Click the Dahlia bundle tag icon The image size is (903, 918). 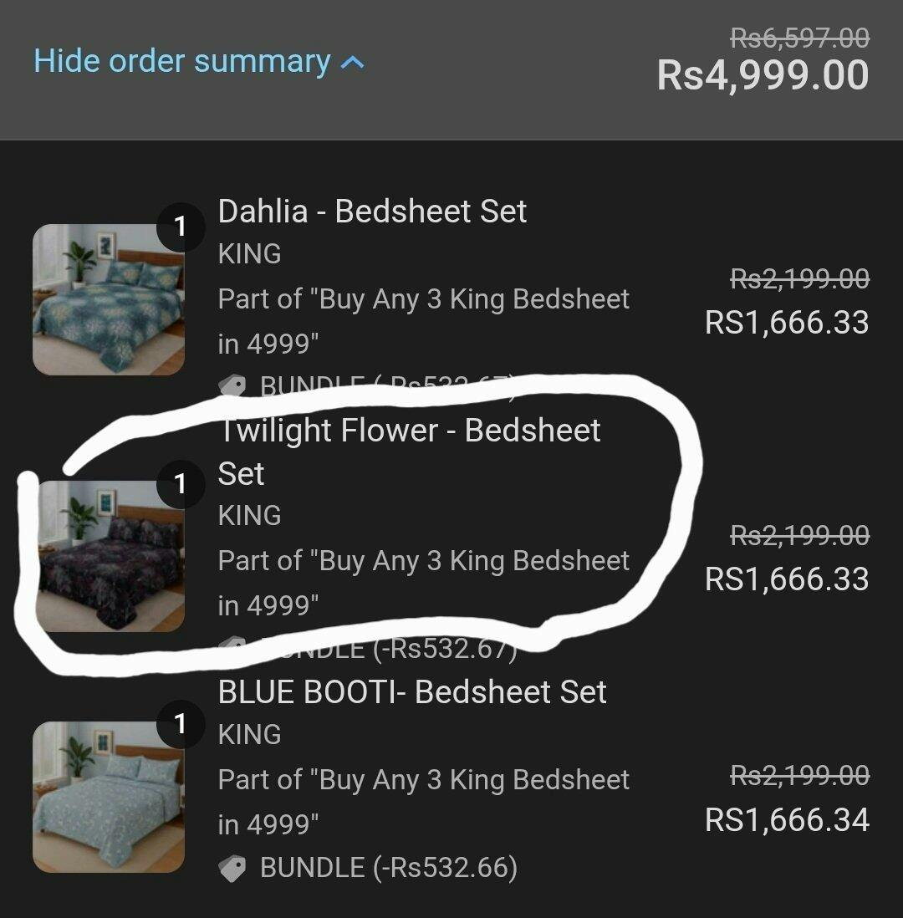[232, 385]
